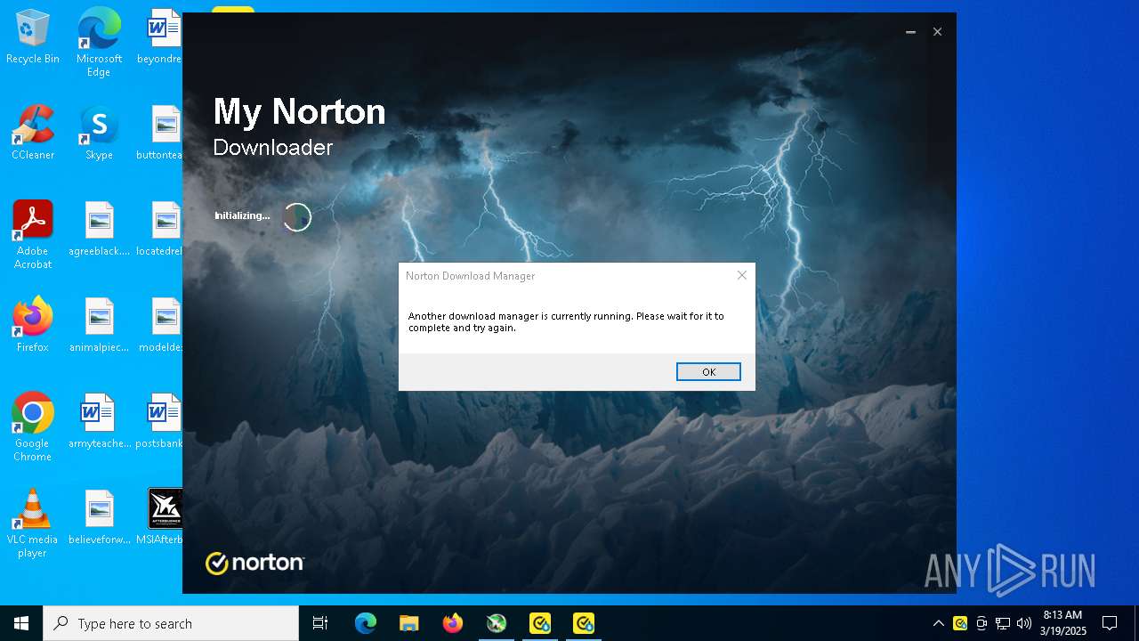Viewport: 1139px width, 641px height.
Task: Select the buttontea image file on desktop
Action: tap(160, 134)
